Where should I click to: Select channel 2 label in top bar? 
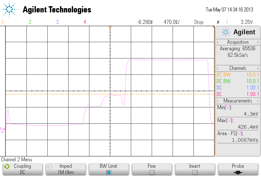(x=30, y=22)
